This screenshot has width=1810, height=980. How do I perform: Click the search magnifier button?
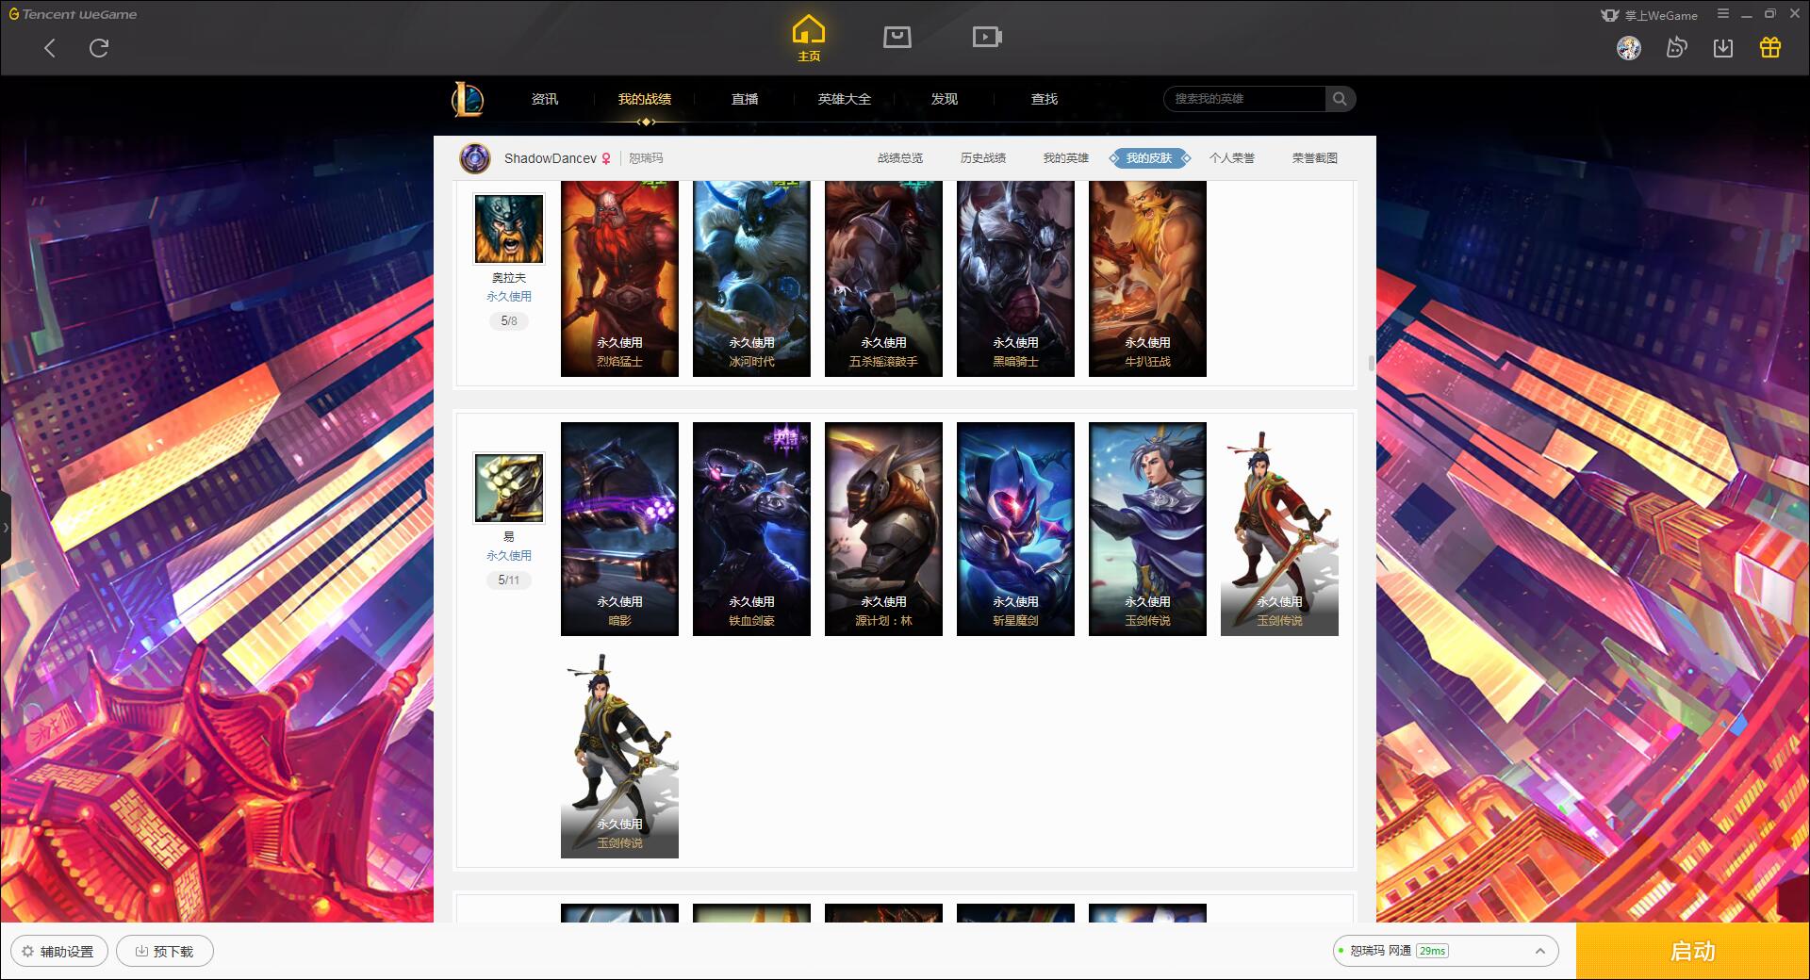pos(1340,99)
